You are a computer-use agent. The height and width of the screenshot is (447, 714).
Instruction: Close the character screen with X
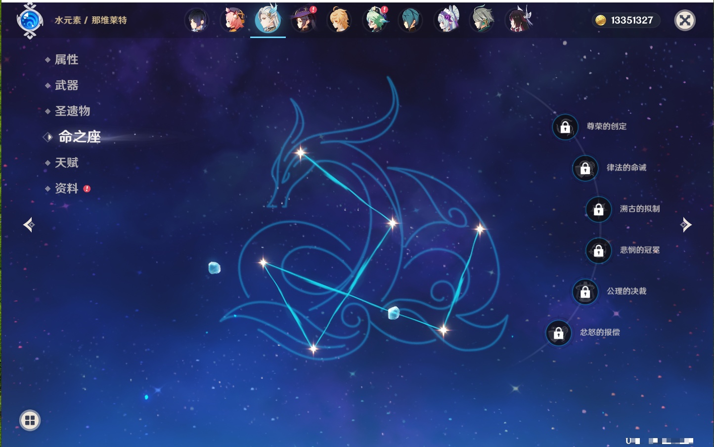685,20
